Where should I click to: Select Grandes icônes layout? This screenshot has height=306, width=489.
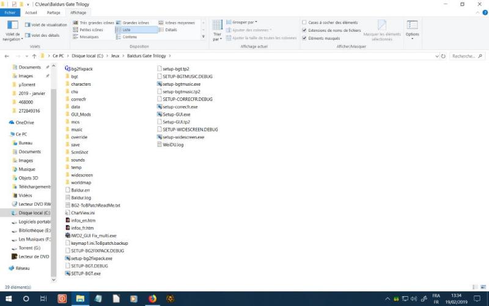pyautogui.click(x=133, y=23)
